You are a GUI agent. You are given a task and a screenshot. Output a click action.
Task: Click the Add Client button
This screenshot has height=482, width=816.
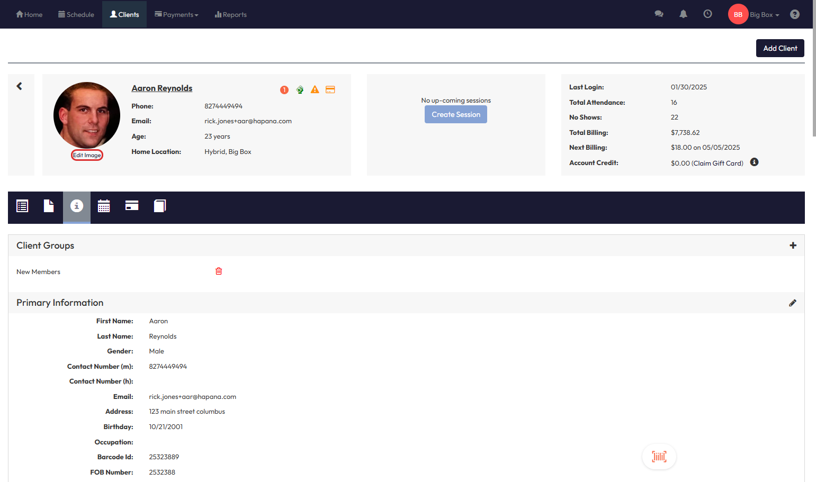click(779, 48)
